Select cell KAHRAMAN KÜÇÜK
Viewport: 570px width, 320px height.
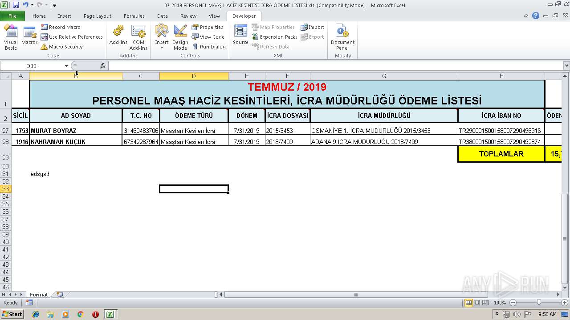pos(76,142)
